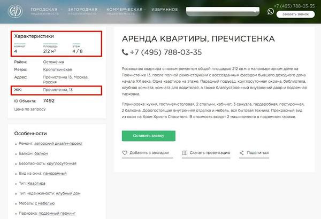Open WhatsApp chat icon
Screen dimensions: 321x219
[271, 11]
